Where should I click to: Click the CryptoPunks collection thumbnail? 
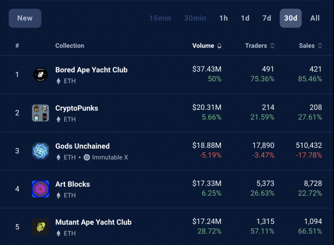(x=40, y=113)
